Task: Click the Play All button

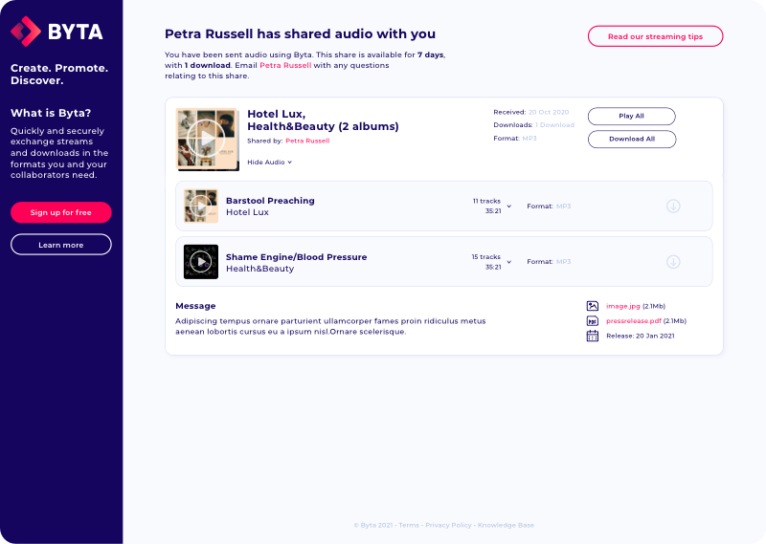Action: [632, 116]
